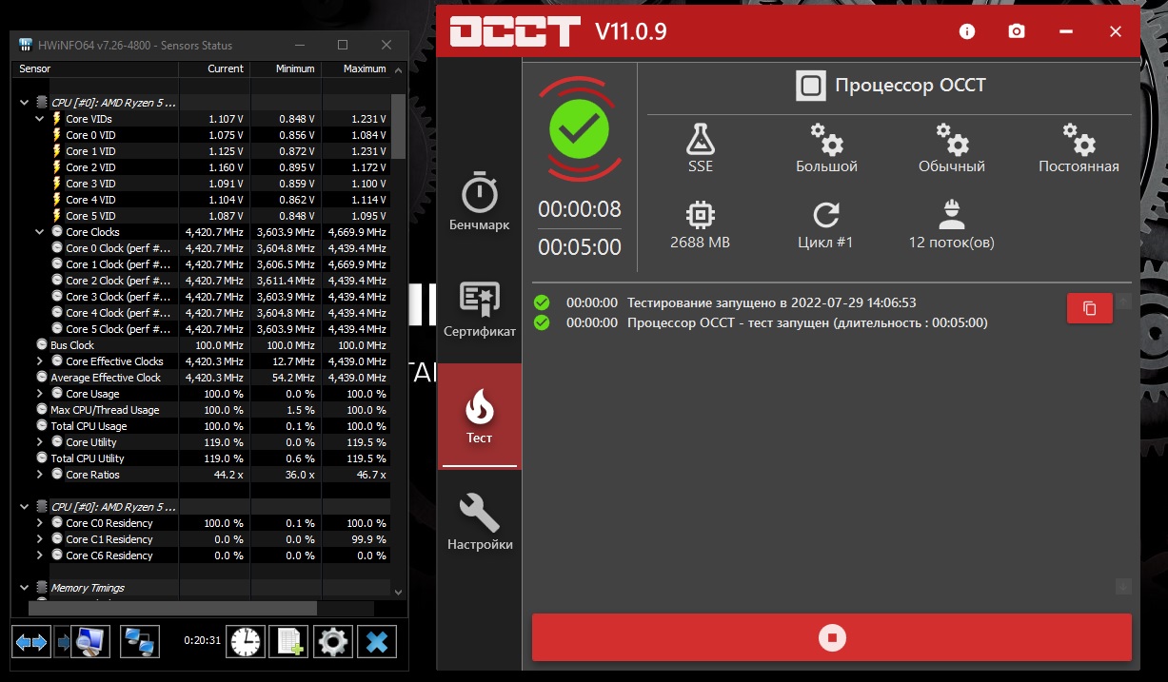This screenshot has width=1168, height=682.
Task: Click the blue X button in HWiNFO toolbar
Action: pyautogui.click(x=377, y=642)
